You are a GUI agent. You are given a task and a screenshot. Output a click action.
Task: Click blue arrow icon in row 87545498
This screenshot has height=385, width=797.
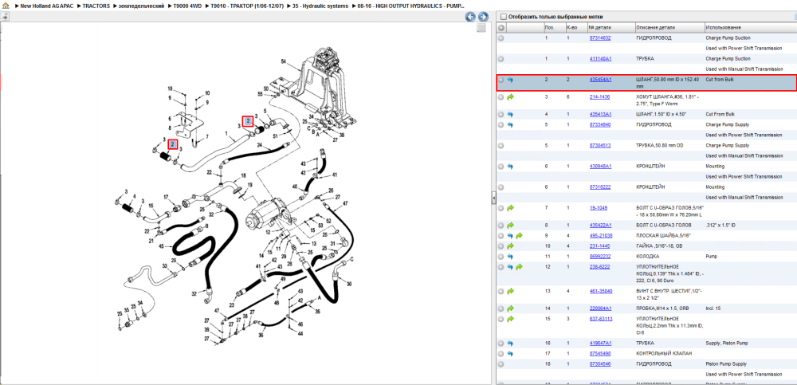pos(510,353)
